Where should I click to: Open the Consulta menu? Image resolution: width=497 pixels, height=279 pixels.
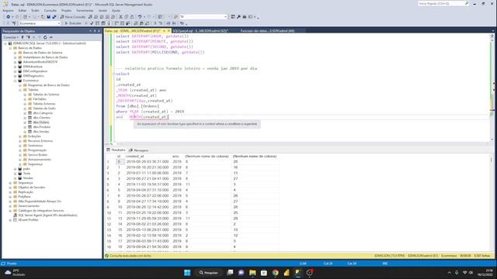(x=50, y=10)
